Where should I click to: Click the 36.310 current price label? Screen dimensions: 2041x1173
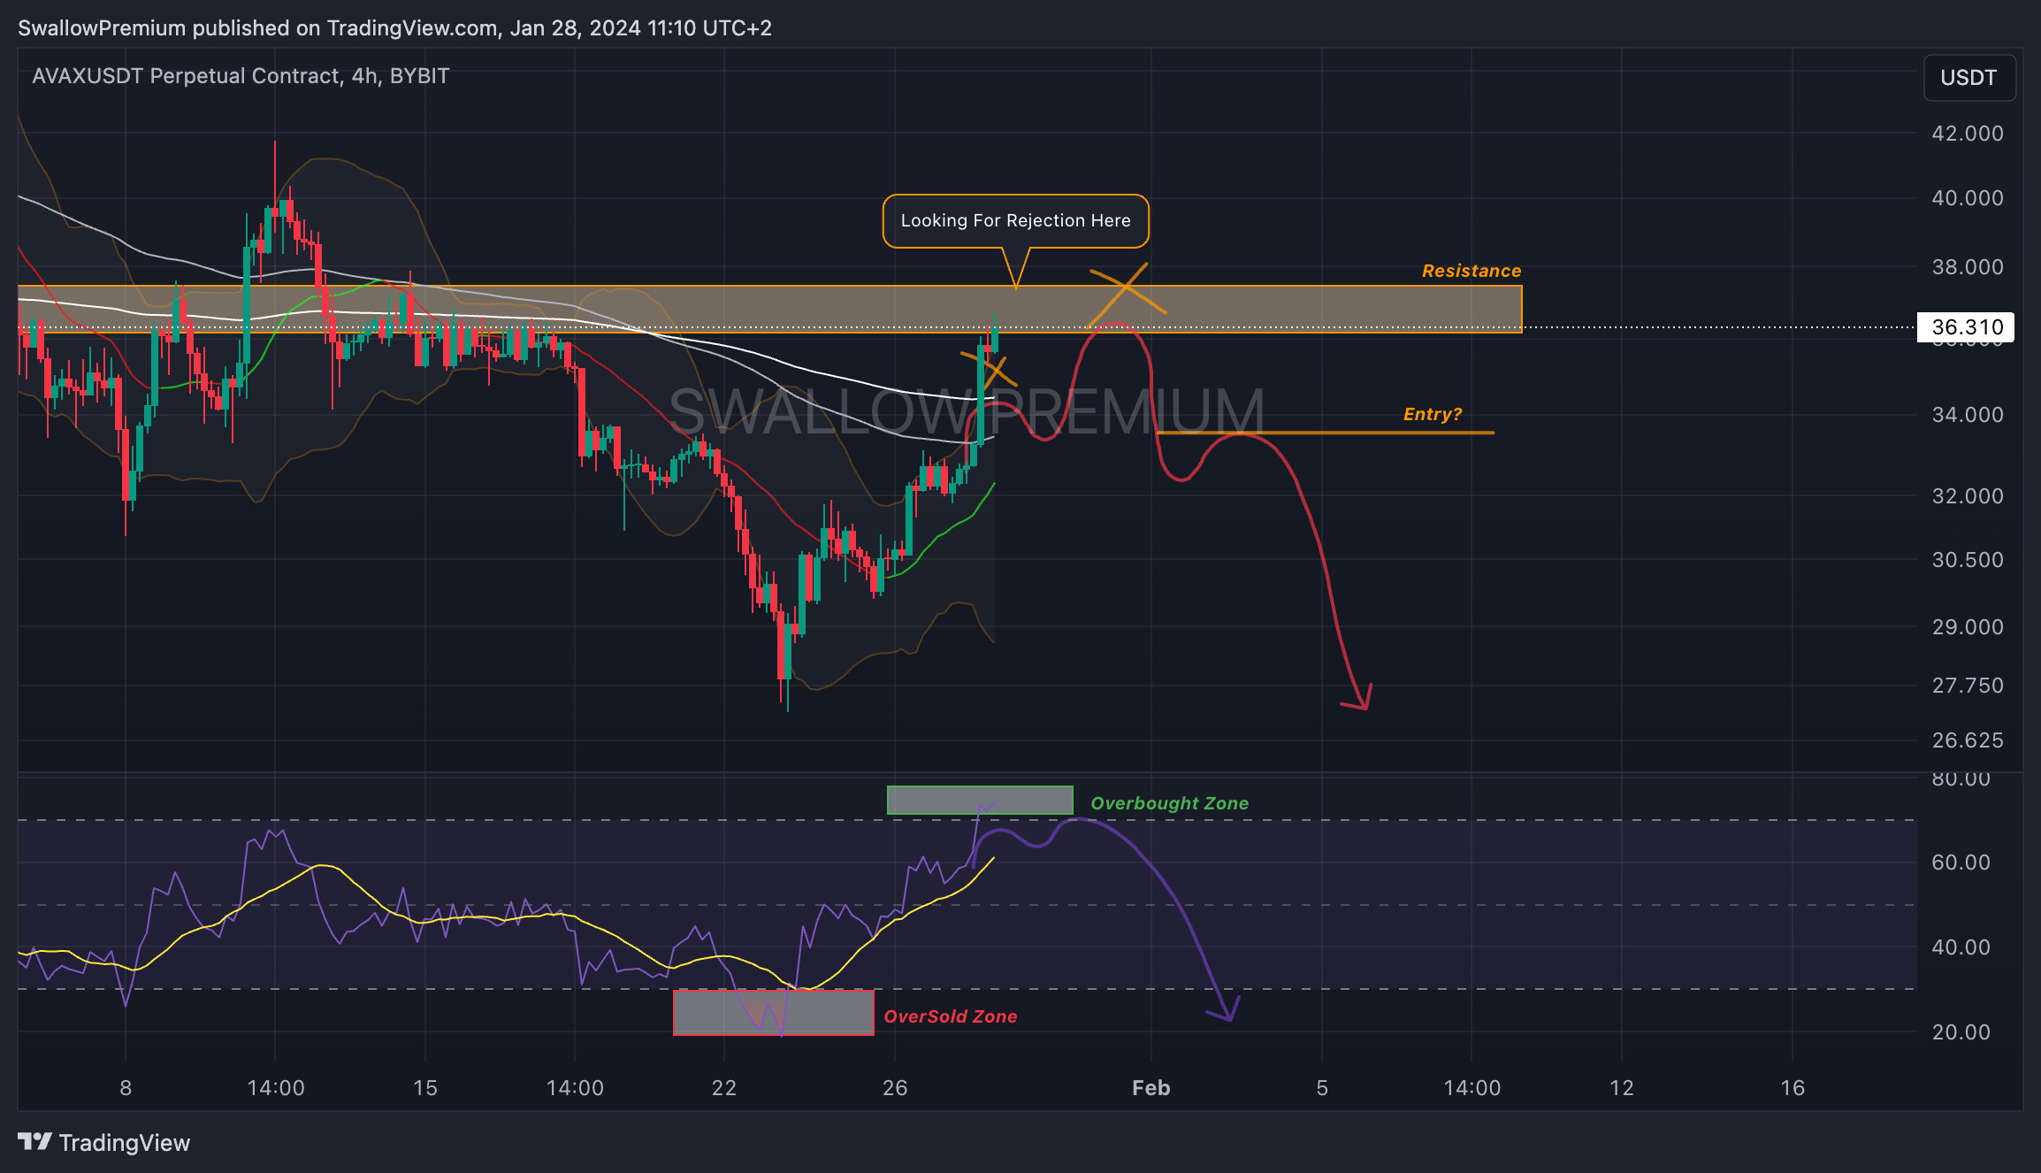point(1966,327)
